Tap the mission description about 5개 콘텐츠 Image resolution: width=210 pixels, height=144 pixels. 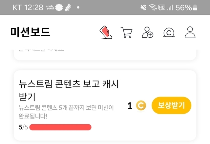click(x=66, y=111)
